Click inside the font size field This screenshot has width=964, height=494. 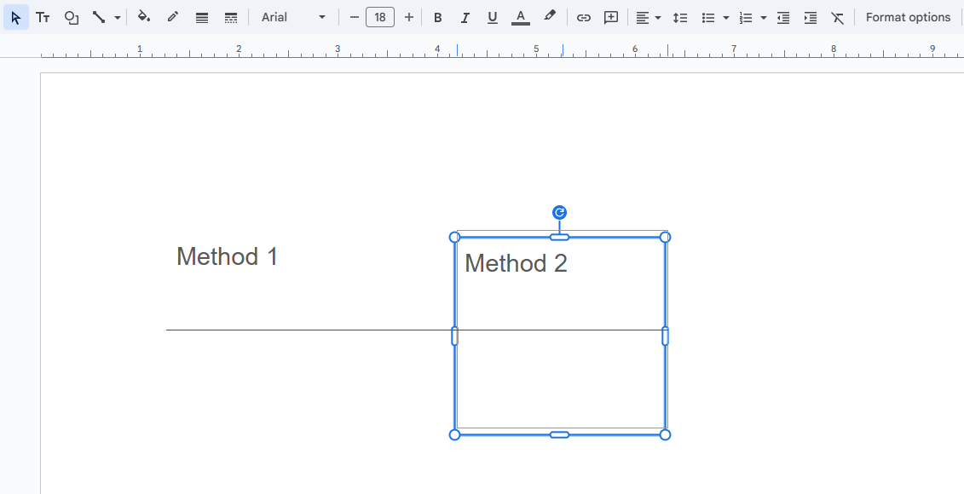tap(380, 16)
